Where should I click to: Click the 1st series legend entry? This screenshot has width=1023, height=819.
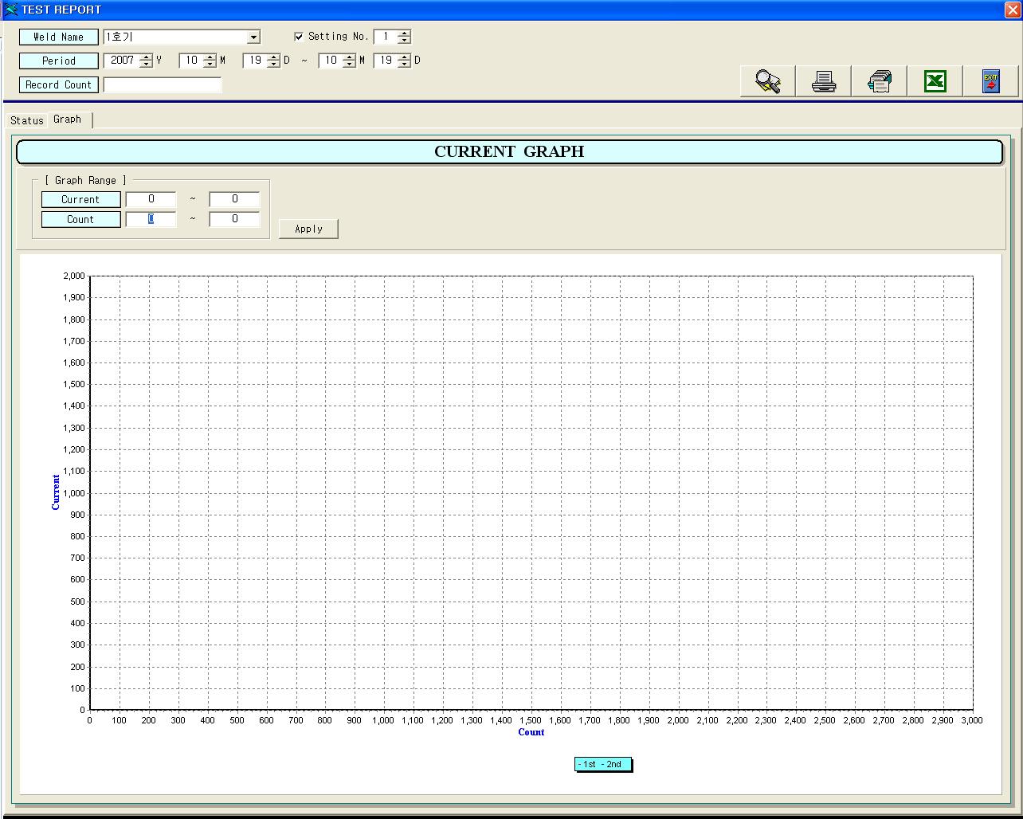tap(587, 764)
